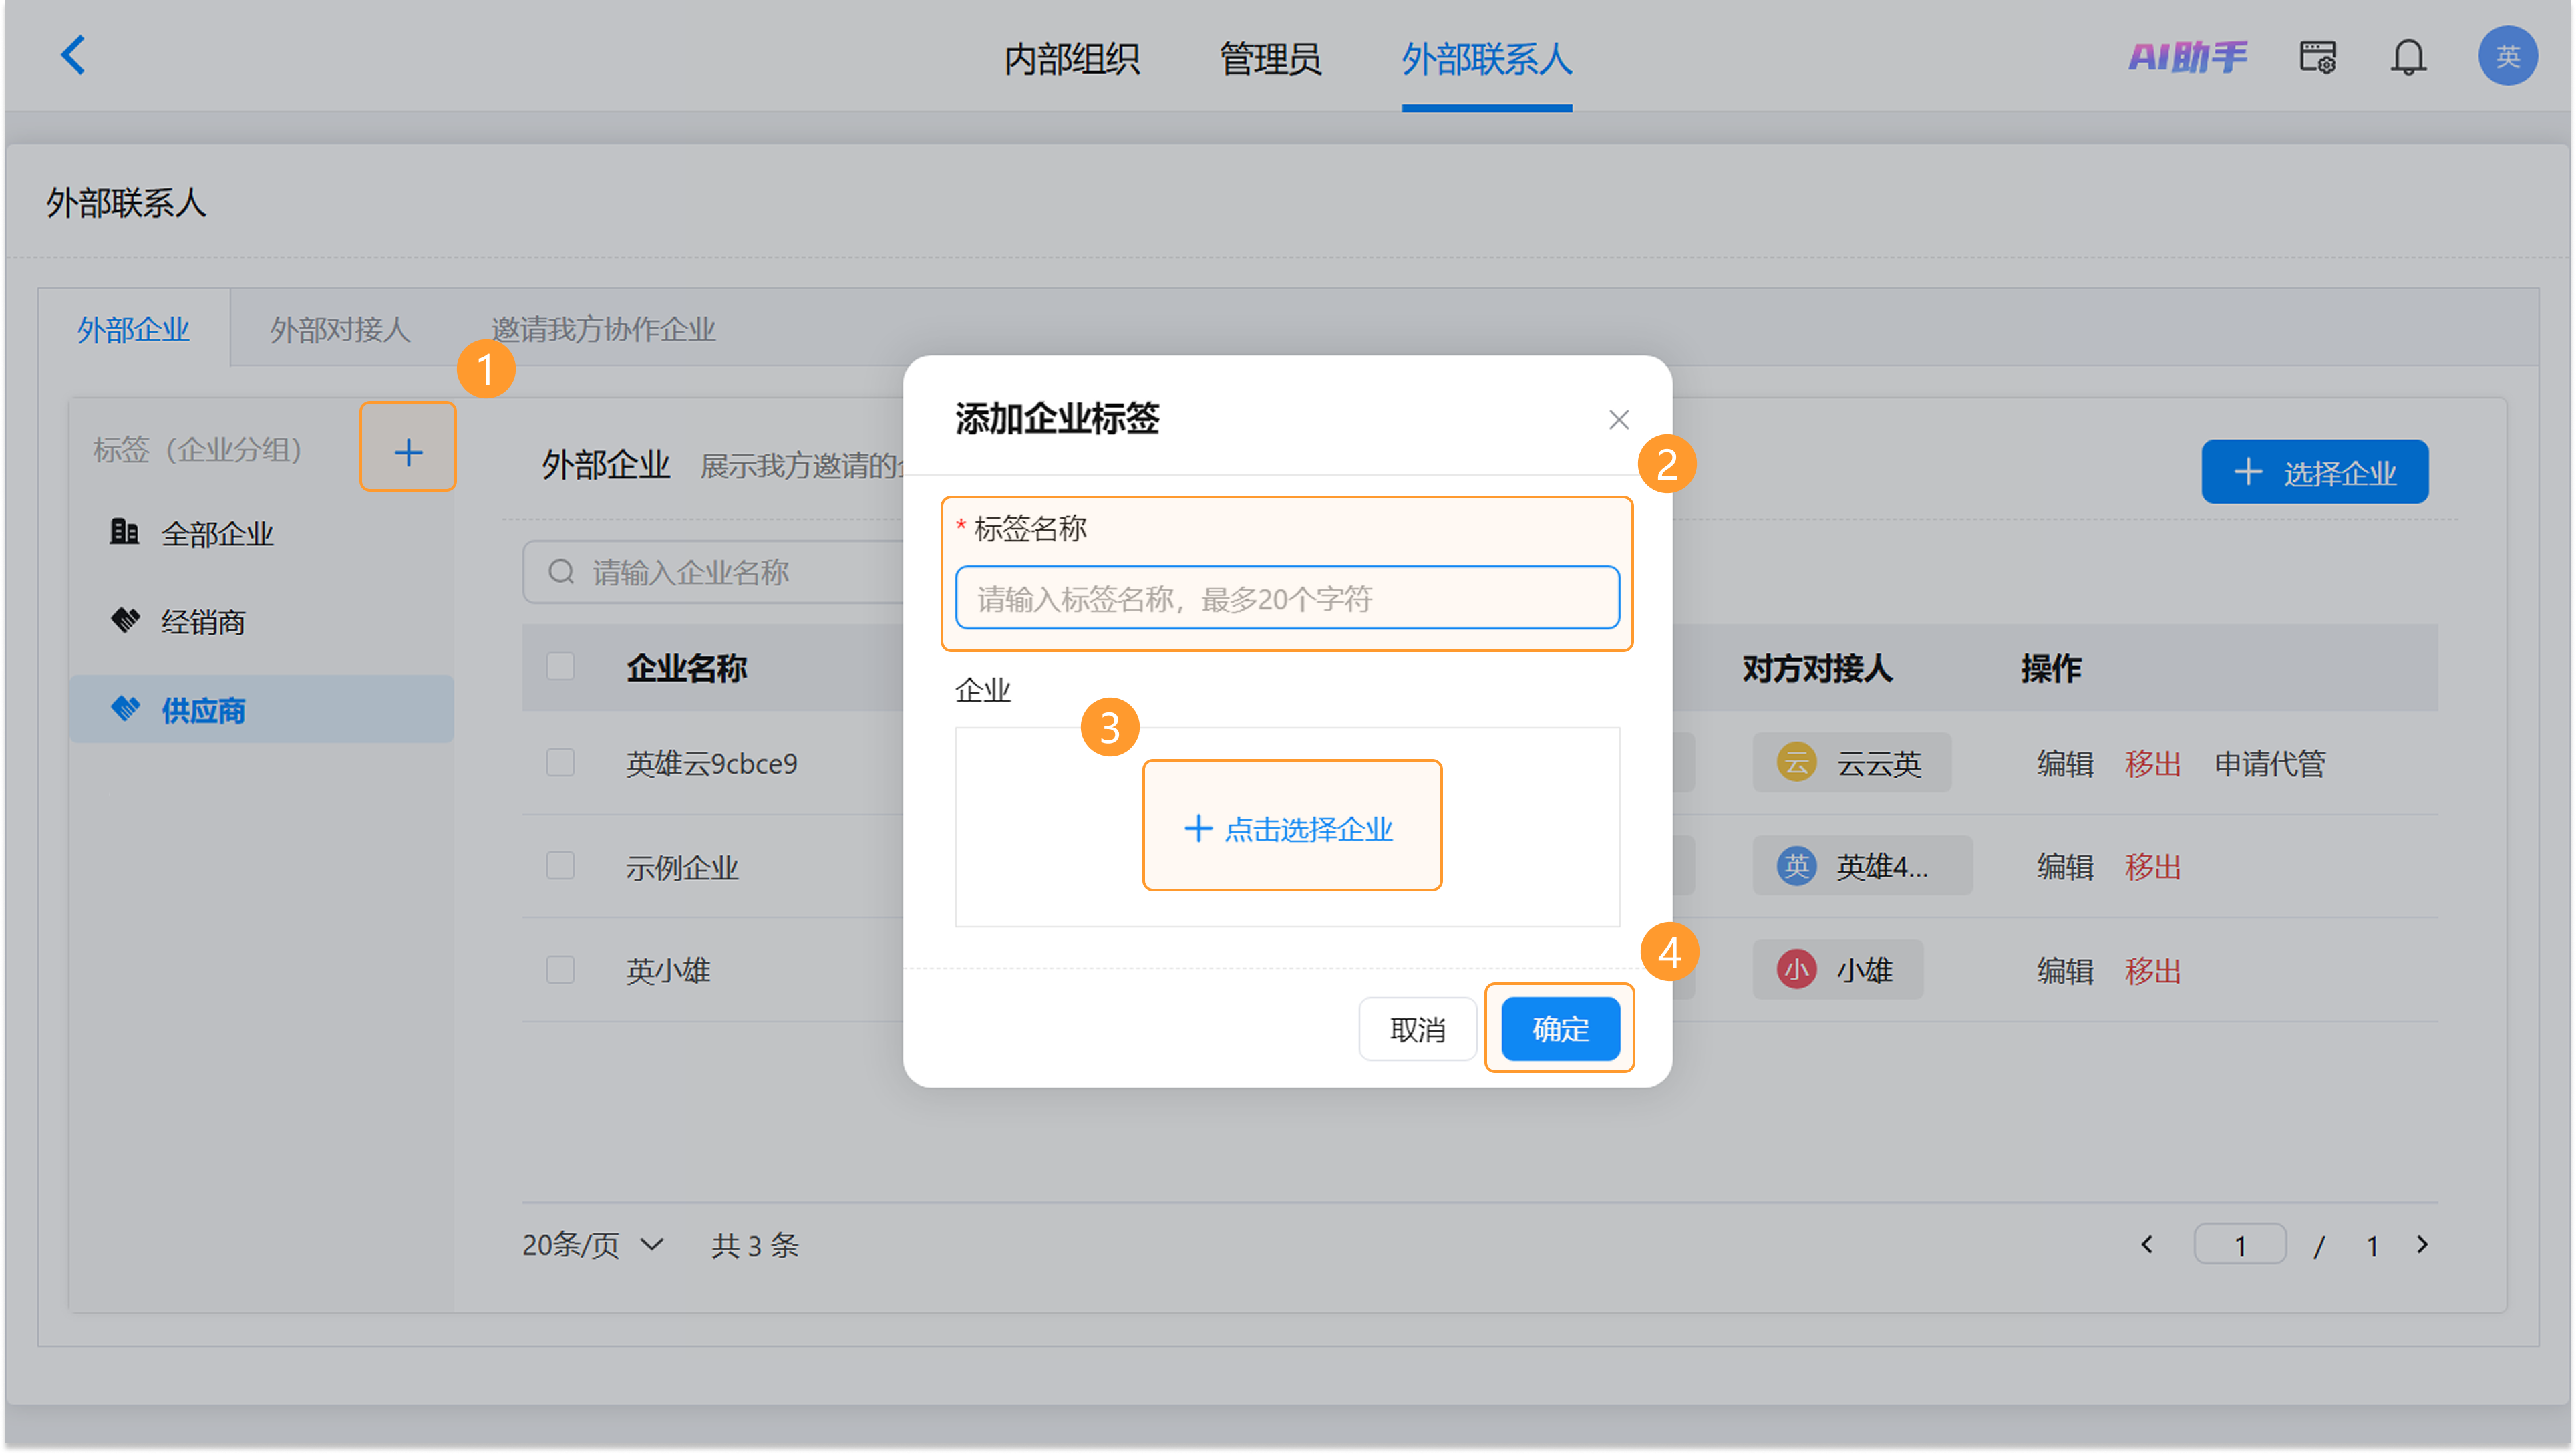Focus the 标签名称 input field
Image resolution: width=2576 pixels, height=1454 pixels.
pyautogui.click(x=1287, y=598)
